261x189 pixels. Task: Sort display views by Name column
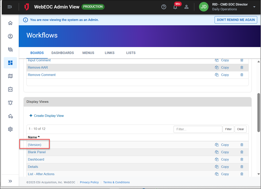[33, 137]
